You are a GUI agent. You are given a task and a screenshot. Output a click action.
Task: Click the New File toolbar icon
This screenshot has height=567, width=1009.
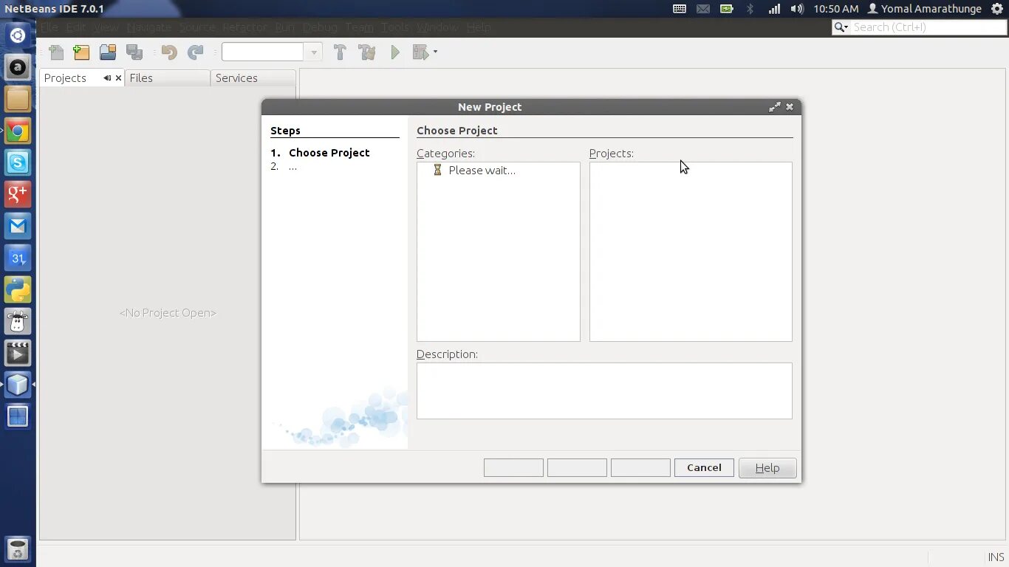tap(56, 52)
